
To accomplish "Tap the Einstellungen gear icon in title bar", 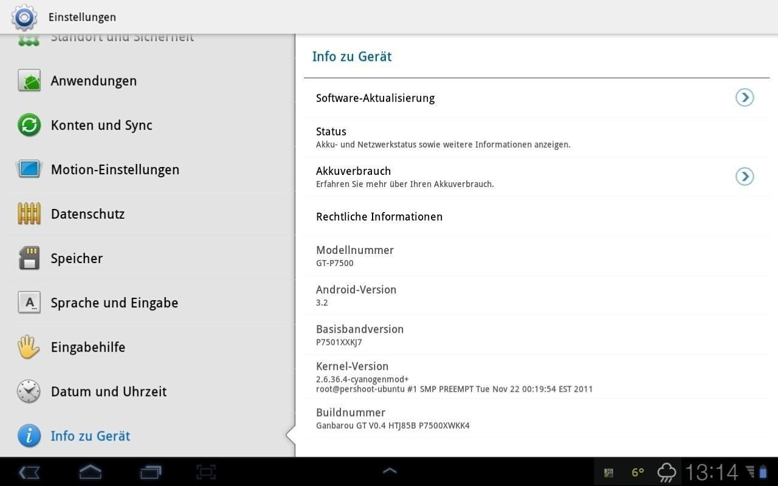I will (24, 17).
